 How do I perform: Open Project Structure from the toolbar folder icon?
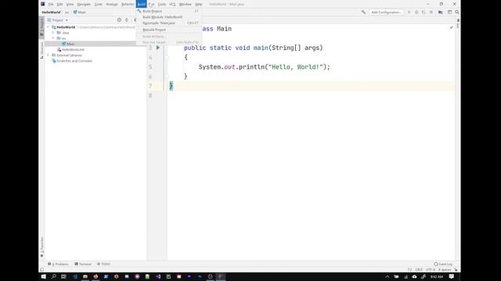[440, 12]
